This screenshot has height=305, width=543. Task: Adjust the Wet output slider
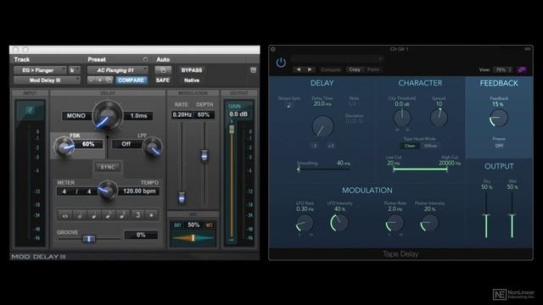[512, 214]
